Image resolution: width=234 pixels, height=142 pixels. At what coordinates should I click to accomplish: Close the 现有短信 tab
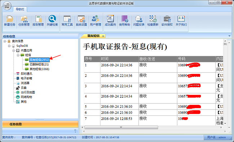click(103, 36)
